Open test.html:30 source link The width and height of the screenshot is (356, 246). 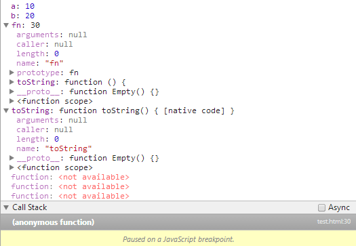coord(334,222)
